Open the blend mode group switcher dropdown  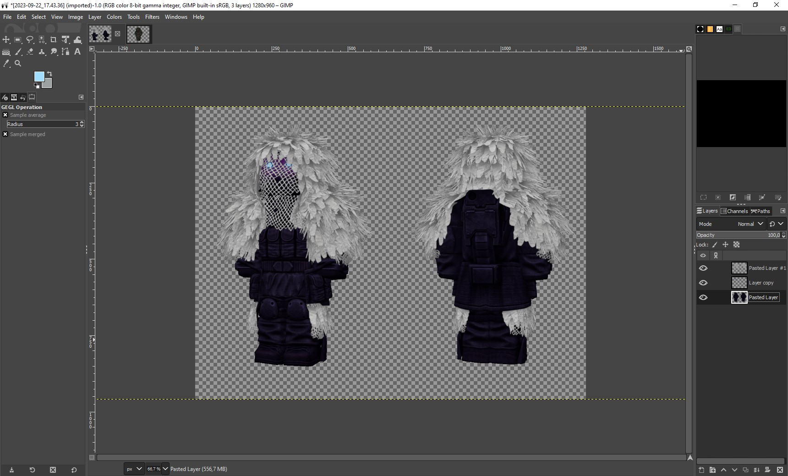[x=777, y=224]
